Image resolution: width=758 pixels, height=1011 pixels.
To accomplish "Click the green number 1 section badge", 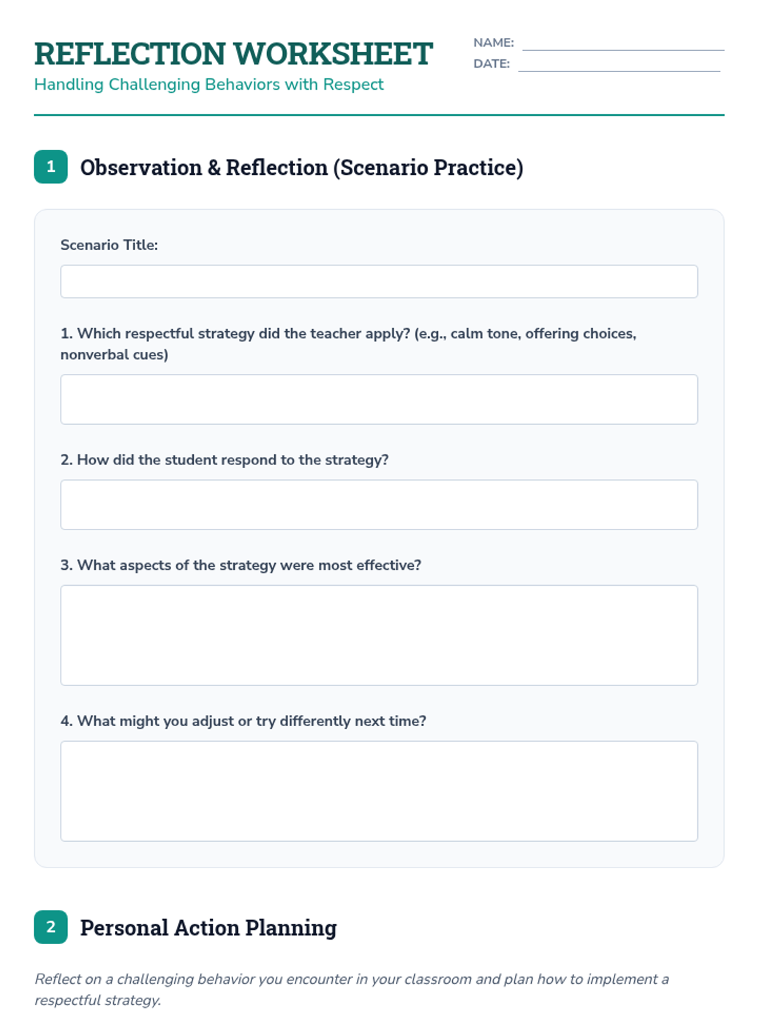I will 51,167.
